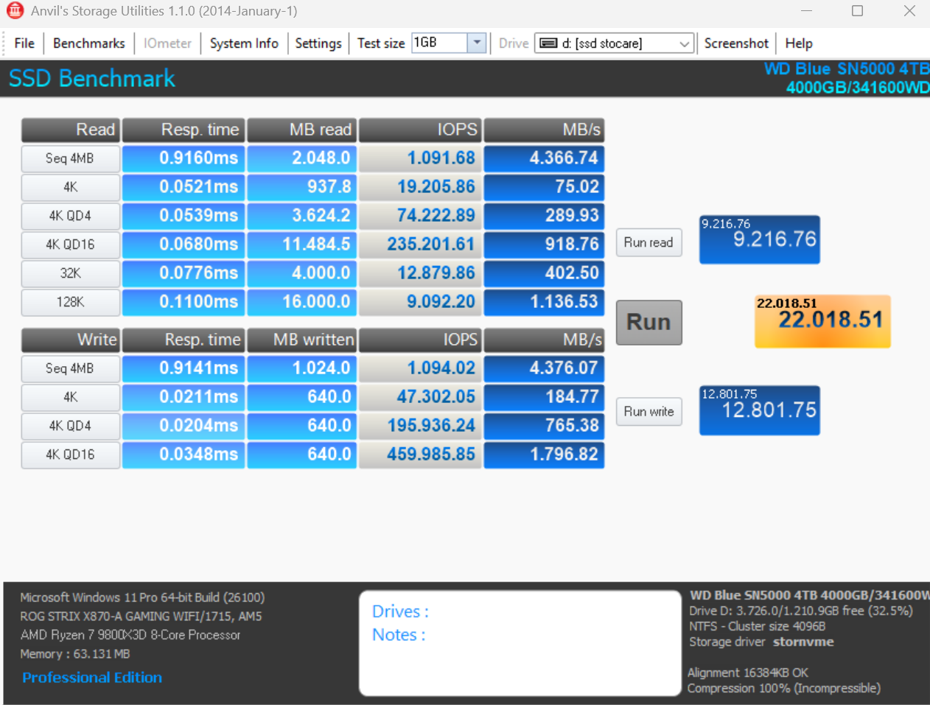
Task: Run the read 4K QD16 test
Action: 70,245
